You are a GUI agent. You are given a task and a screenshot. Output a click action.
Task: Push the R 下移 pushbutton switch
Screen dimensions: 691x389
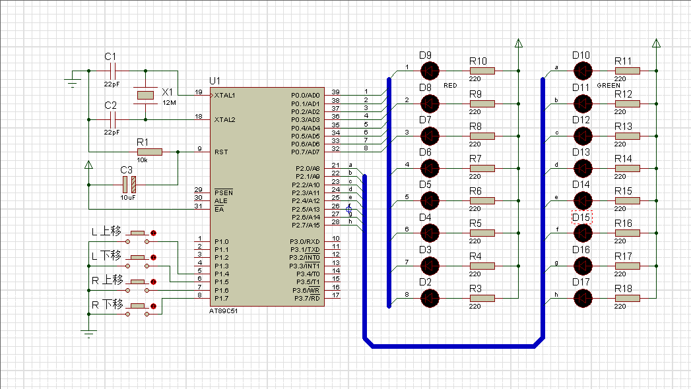137,310
